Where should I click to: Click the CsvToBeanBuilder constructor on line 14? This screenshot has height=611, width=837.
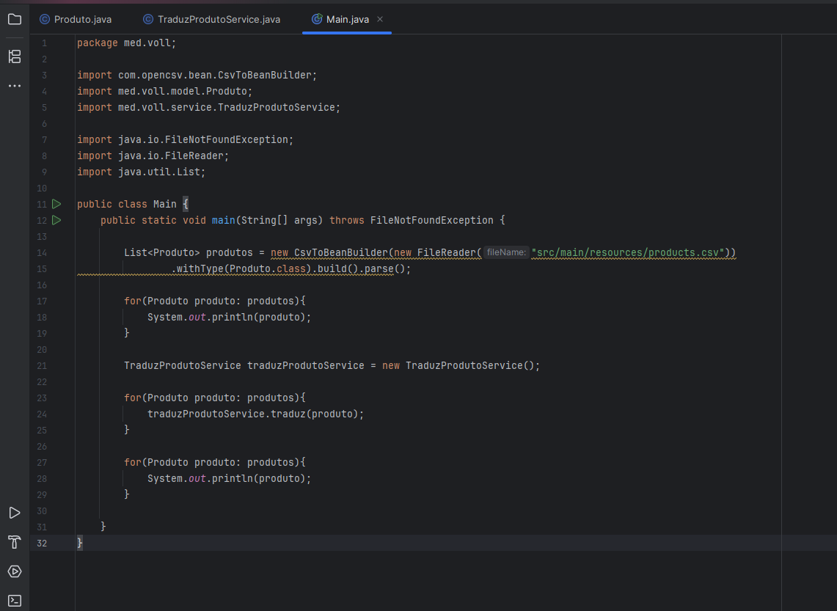click(x=340, y=252)
